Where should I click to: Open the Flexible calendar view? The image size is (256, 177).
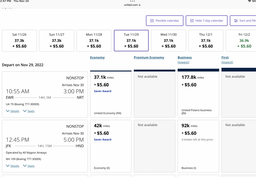point(165,21)
